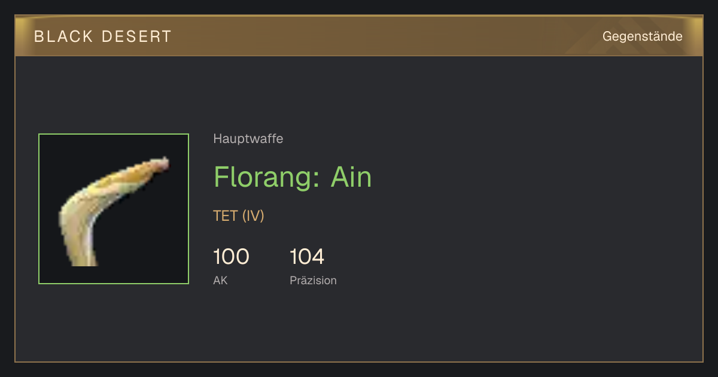Click the BLACK DESERT header title

(103, 37)
